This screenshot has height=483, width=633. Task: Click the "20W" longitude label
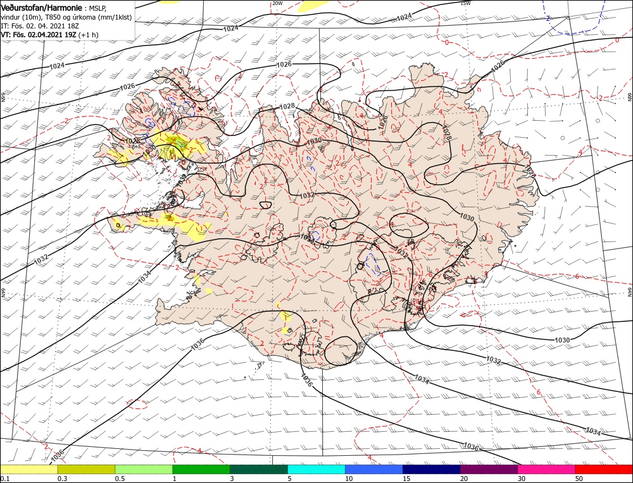pos(277,3)
